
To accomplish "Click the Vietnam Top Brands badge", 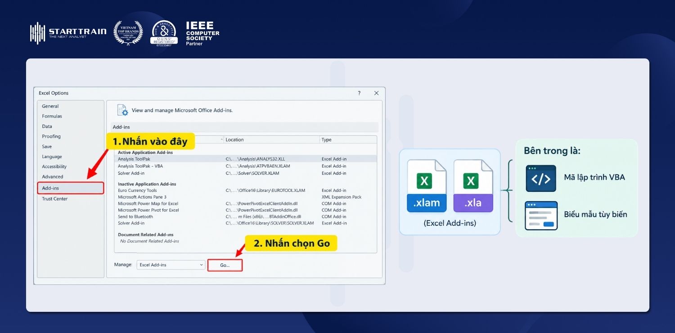I will 128,33.
